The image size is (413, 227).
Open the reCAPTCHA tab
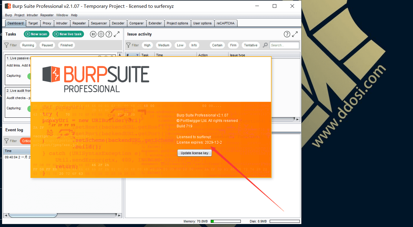226,23
